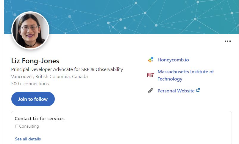Open Liz Fong-Jones' profile photo
This screenshot has width=239, height=144.
pos(30,30)
